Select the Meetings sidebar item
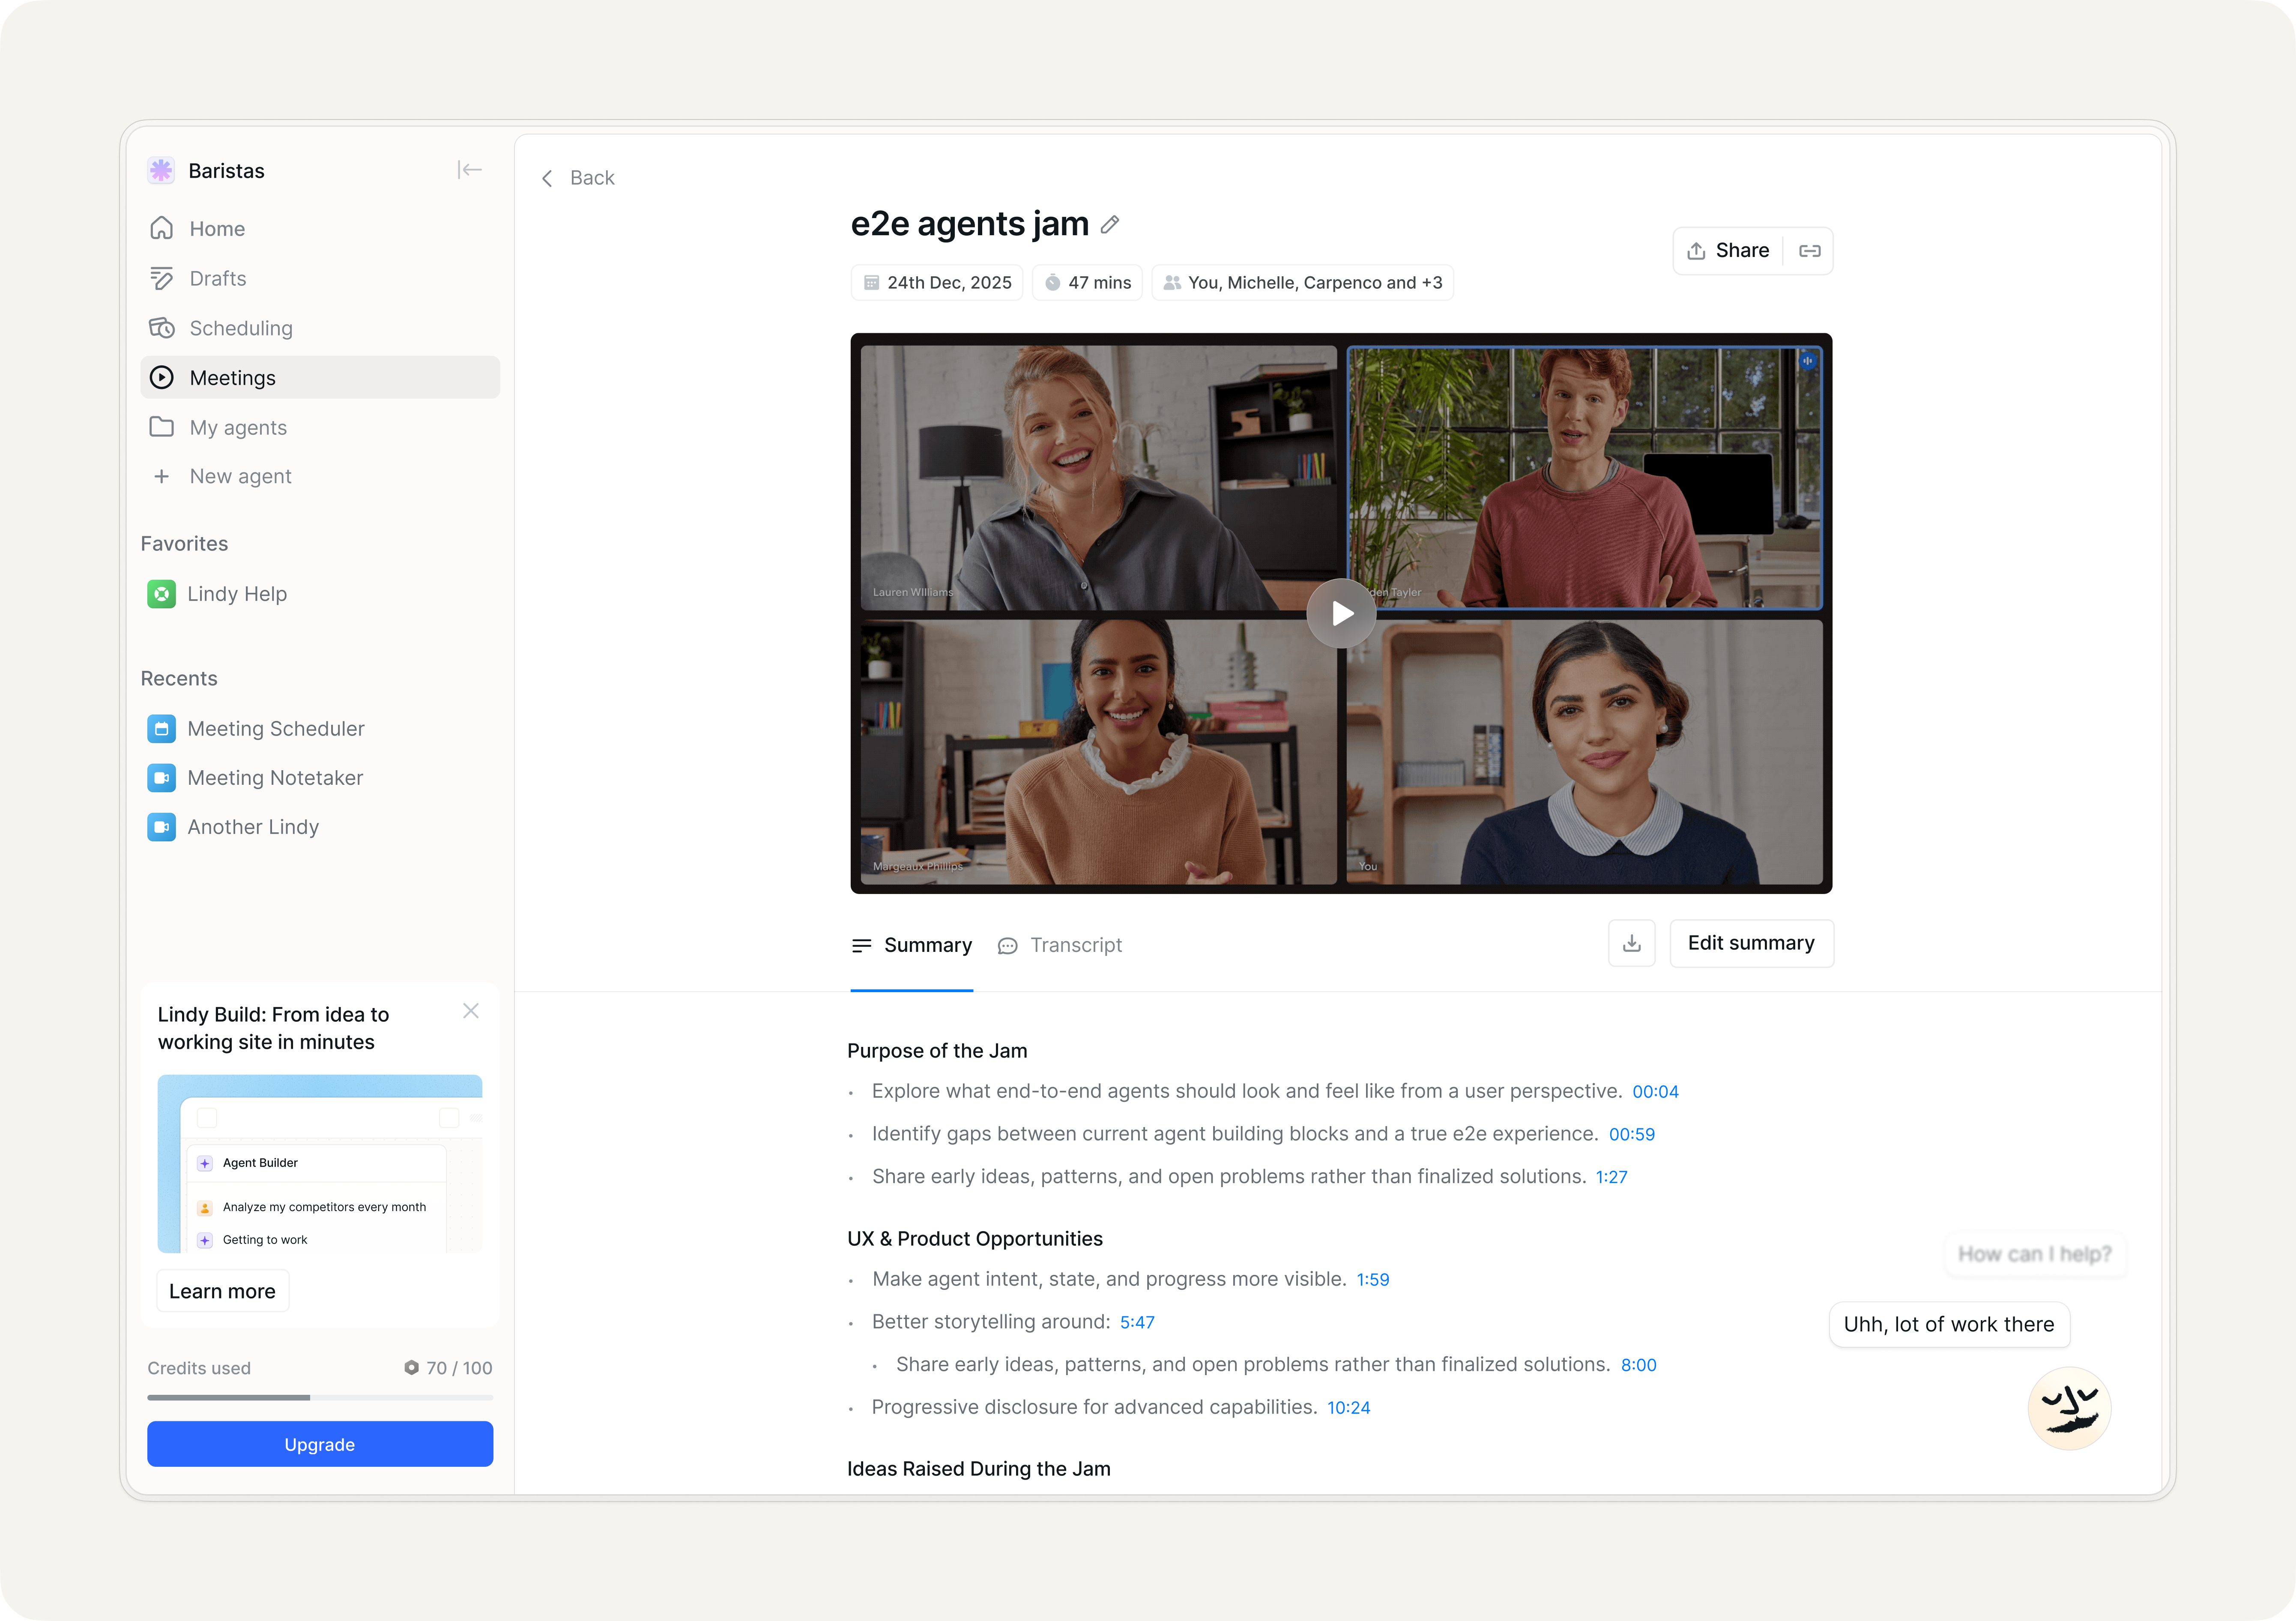The height and width of the screenshot is (1621, 2296). (320, 378)
